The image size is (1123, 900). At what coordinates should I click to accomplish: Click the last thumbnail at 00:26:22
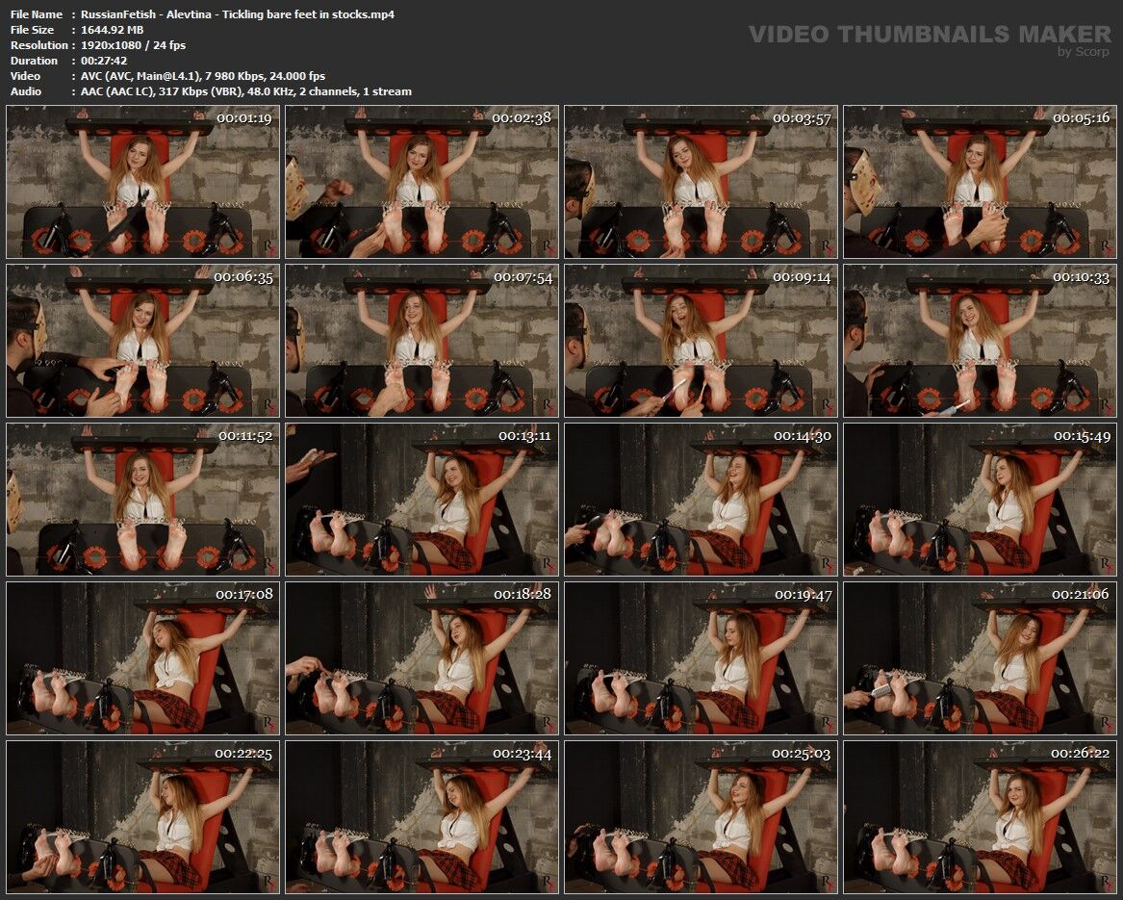[980, 817]
